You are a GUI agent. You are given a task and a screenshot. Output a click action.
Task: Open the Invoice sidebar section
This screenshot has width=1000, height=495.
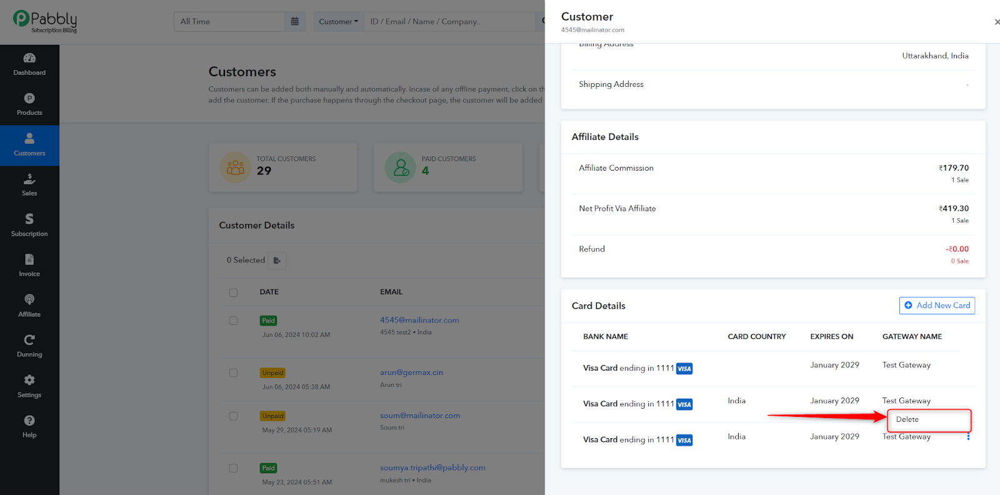(x=29, y=265)
